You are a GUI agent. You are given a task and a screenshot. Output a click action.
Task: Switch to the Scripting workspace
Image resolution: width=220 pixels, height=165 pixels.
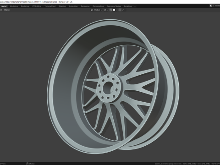point(128,6)
